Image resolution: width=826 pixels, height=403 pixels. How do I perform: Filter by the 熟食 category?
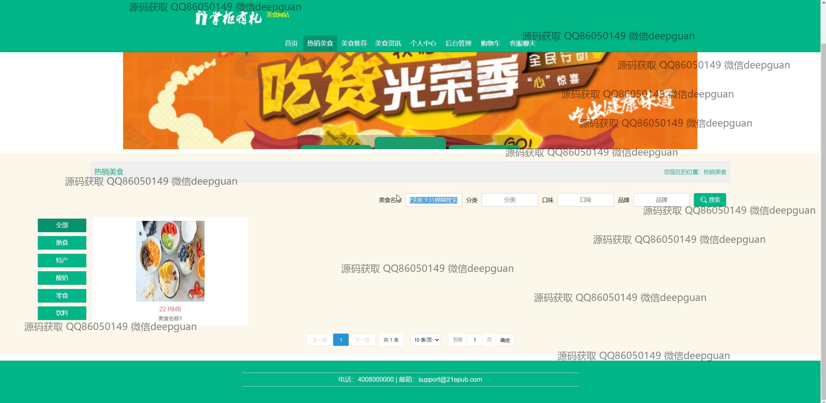tap(62, 243)
